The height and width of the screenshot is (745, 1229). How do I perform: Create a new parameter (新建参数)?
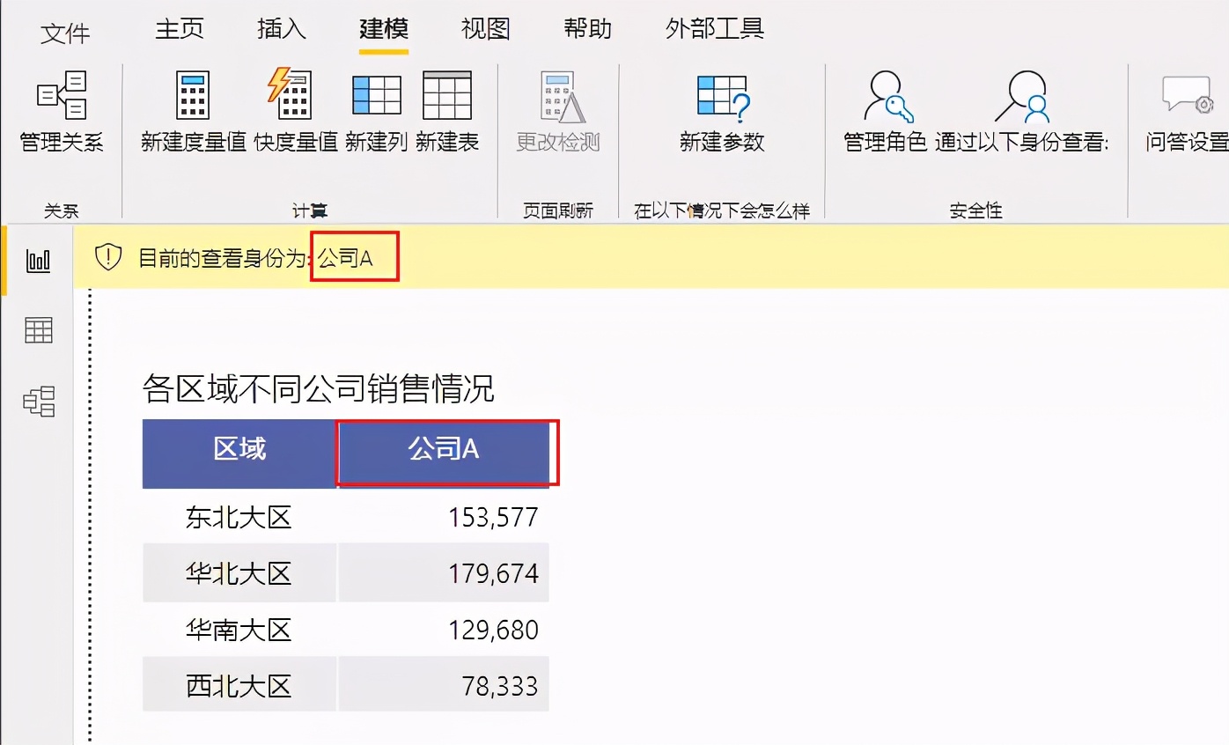[722, 112]
